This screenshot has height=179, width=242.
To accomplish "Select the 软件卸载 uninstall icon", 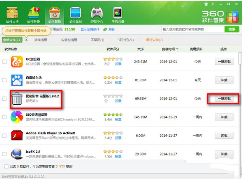I will [x=54, y=15].
